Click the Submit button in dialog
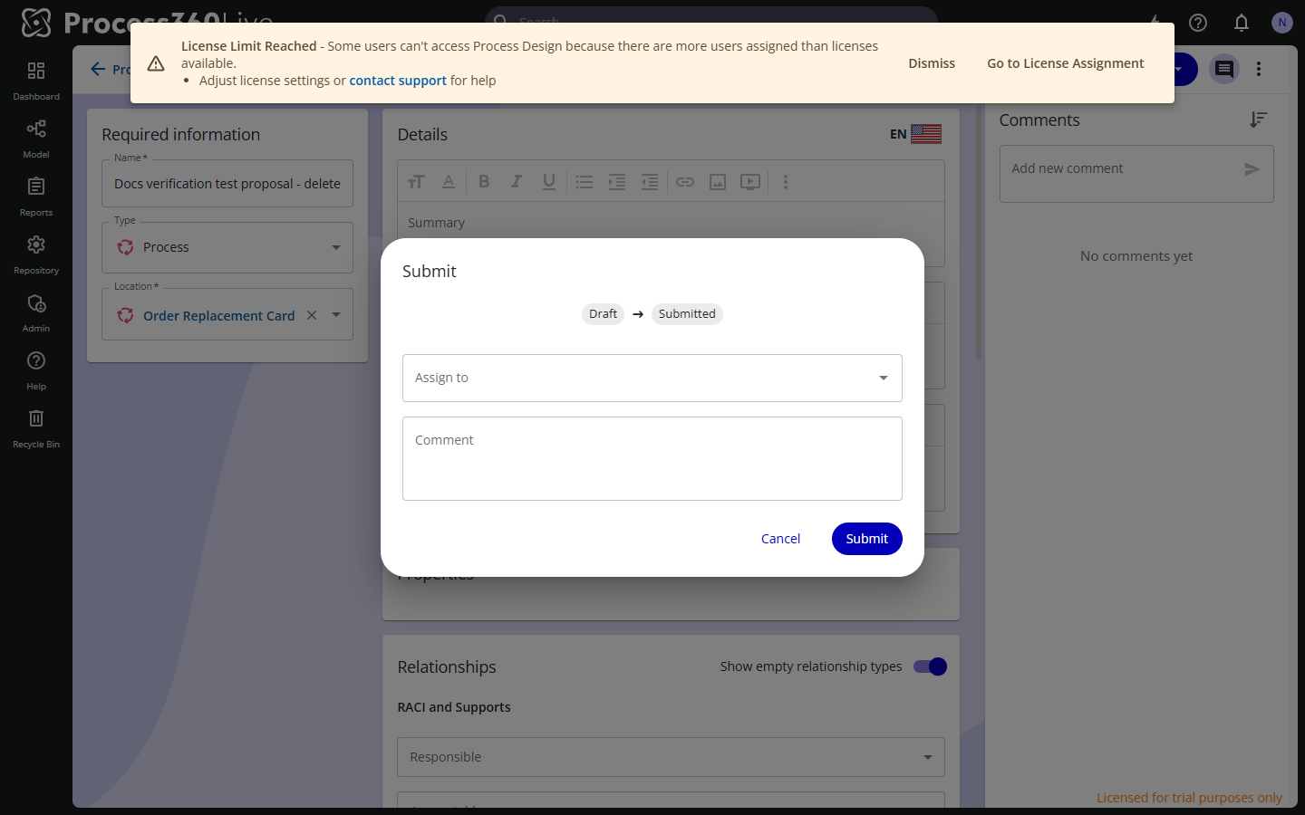The width and height of the screenshot is (1305, 815). 867,539
